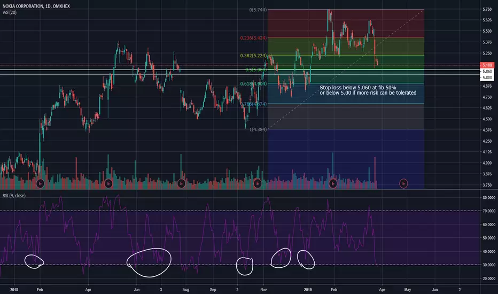Click 5.250 on the price axis

click(x=487, y=53)
